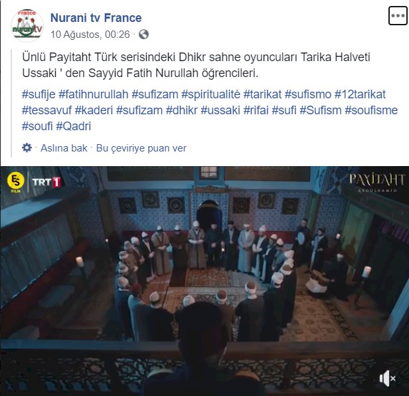This screenshot has width=409, height=396.
Task: Click the Nurani tv profile picture
Action: 27,25
